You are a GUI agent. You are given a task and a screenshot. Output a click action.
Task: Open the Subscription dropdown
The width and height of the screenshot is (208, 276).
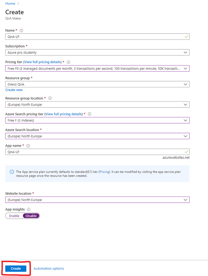click(x=97, y=53)
